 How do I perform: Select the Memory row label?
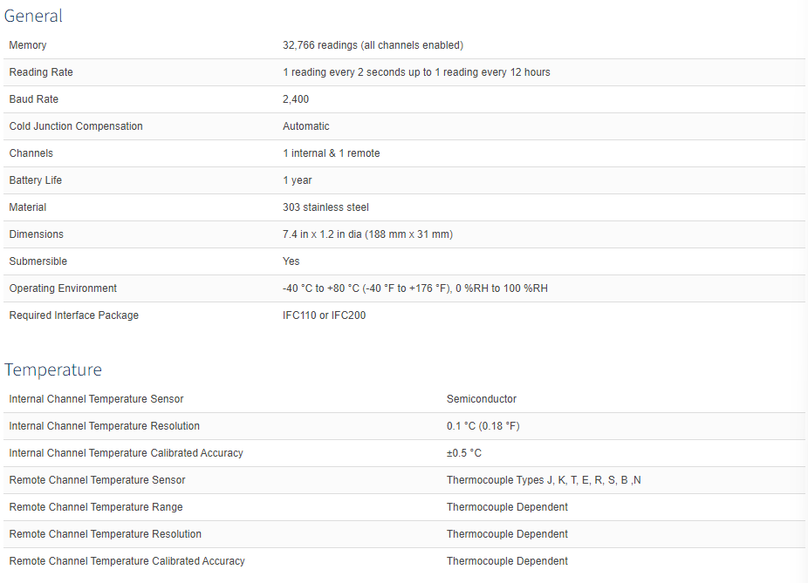click(28, 45)
